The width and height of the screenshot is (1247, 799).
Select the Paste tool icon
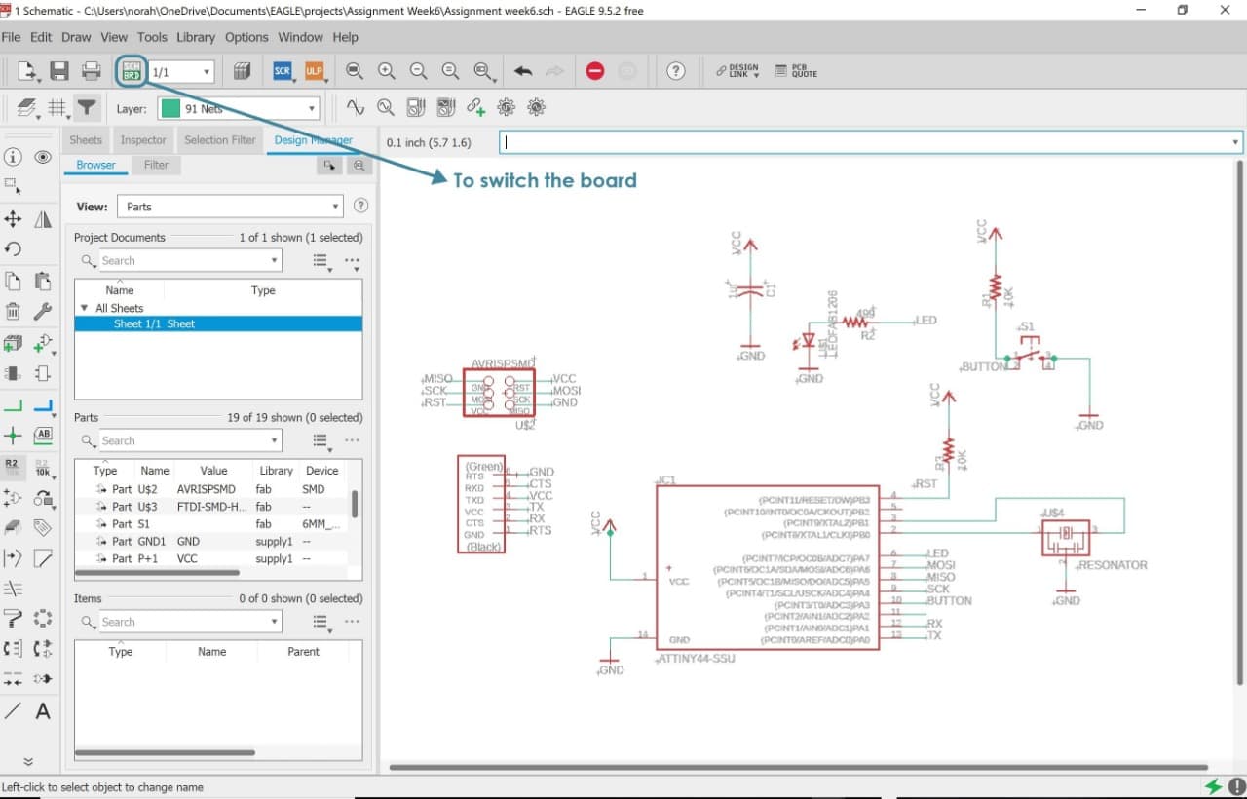(x=43, y=282)
